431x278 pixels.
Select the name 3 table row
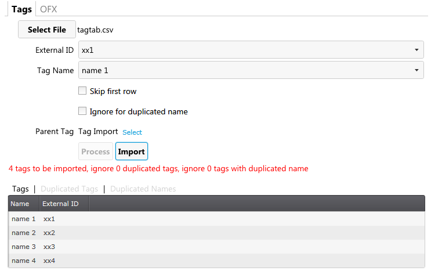pyautogui.click(x=216, y=247)
